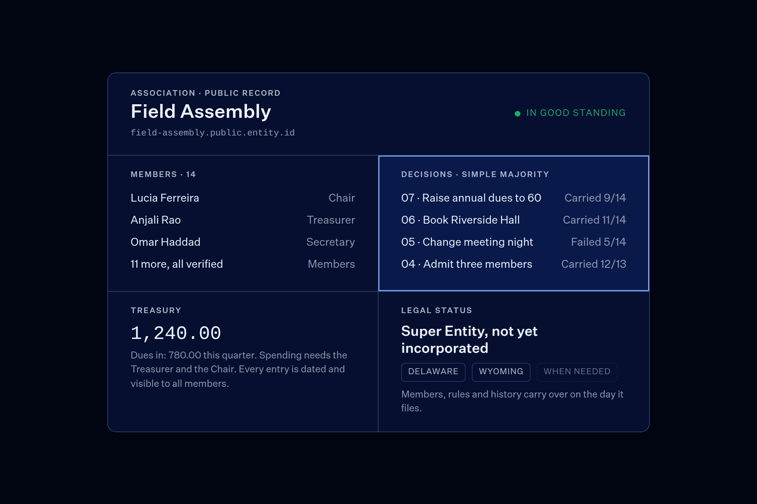Viewport: 757px width, 504px height.
Task: Select the WYOMING jurisdiction chip
Action: (501, 372)
